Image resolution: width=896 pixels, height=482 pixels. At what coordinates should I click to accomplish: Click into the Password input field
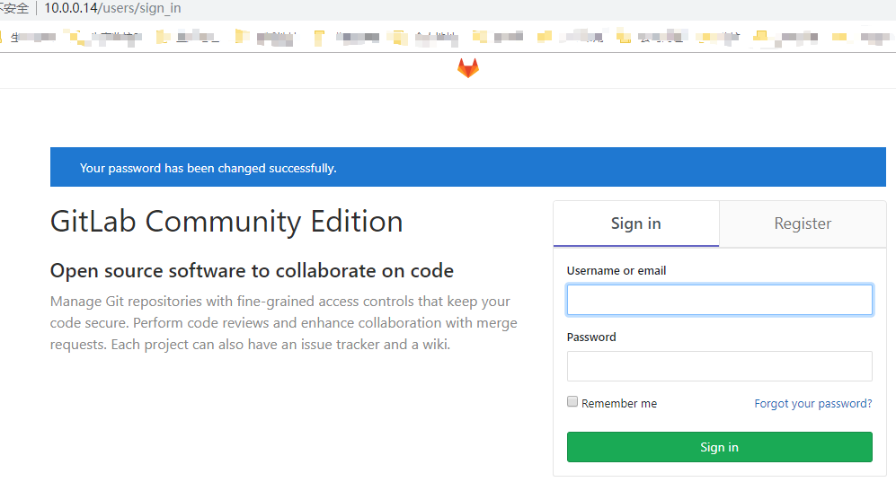[720, 366]
